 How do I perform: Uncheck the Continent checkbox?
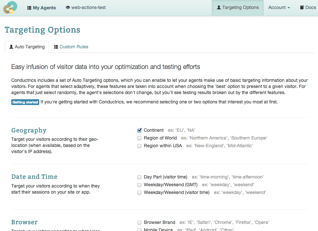coord(139,130)
